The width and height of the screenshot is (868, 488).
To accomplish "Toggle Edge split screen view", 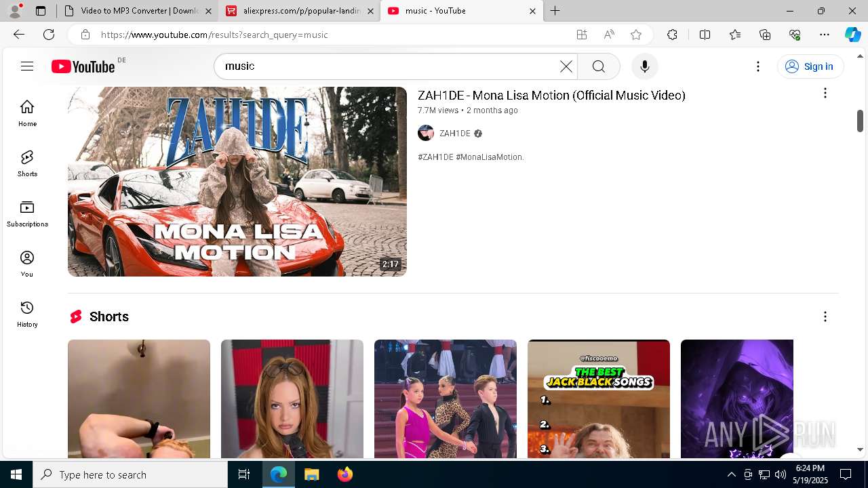I will click(x=705, y=35).
